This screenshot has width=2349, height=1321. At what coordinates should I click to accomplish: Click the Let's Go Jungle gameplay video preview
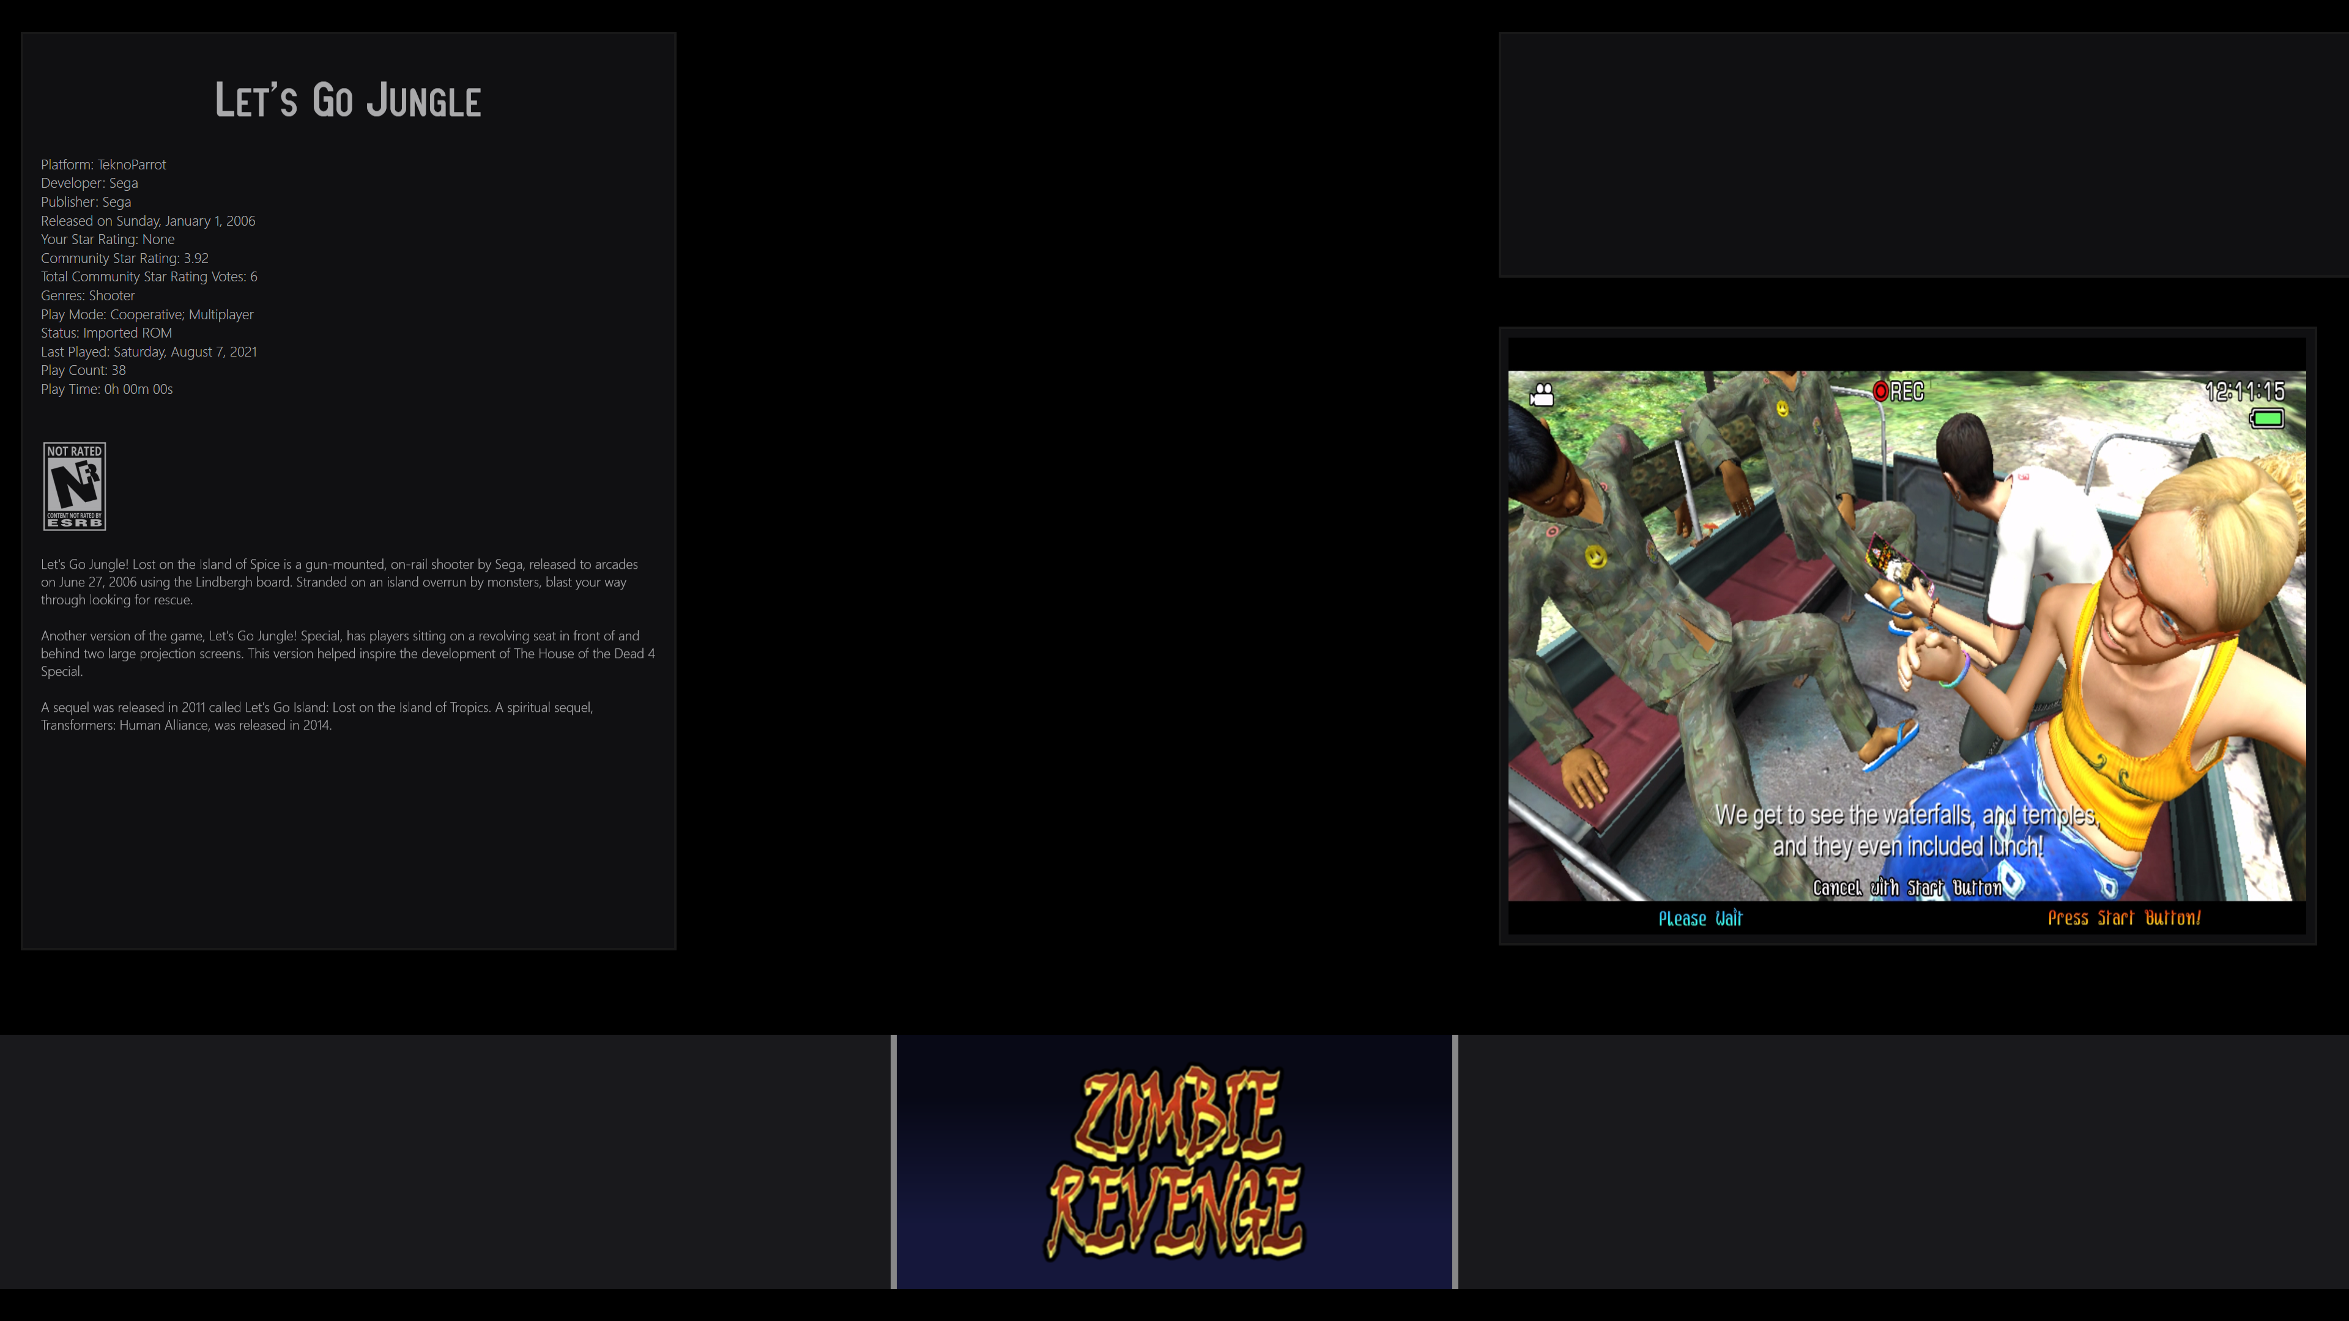point(1907,635)
